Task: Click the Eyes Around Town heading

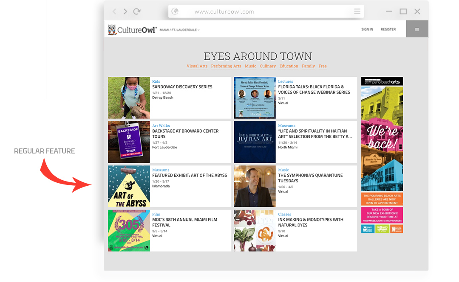Action: point(258,56)
